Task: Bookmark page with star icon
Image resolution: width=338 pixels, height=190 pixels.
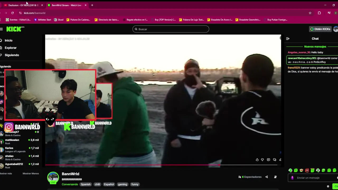Action: click(310, 13)
